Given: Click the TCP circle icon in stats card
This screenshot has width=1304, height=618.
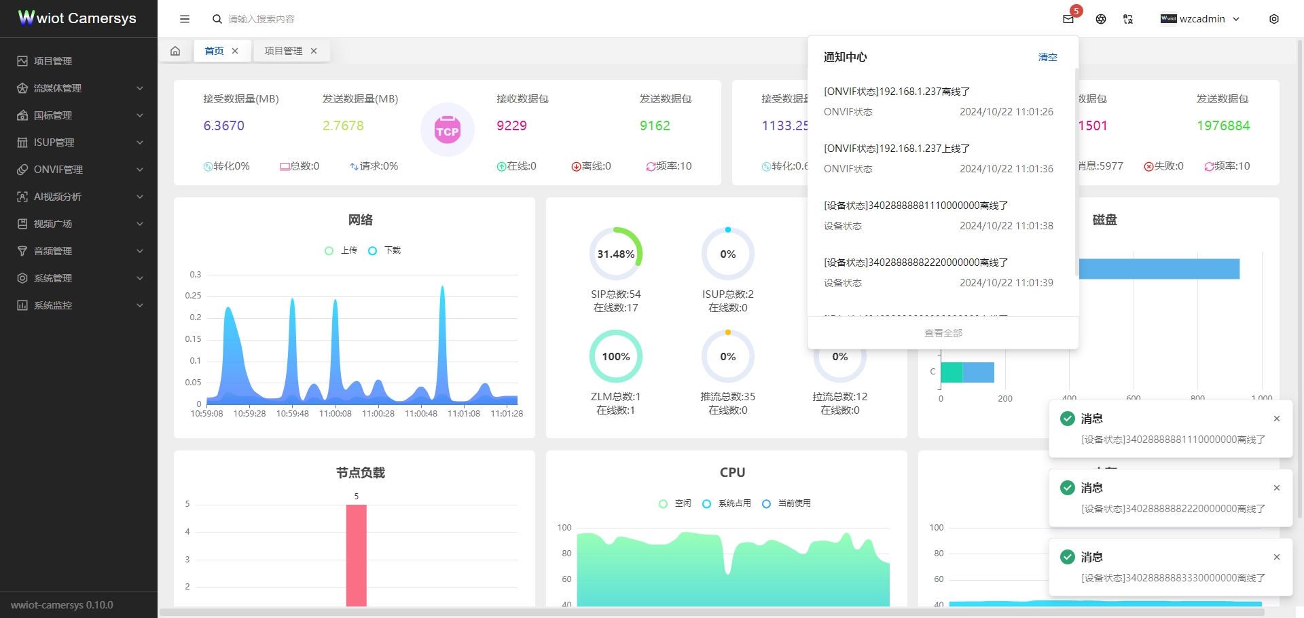Looking at the screenshot, I should click(x=448, y=129).
